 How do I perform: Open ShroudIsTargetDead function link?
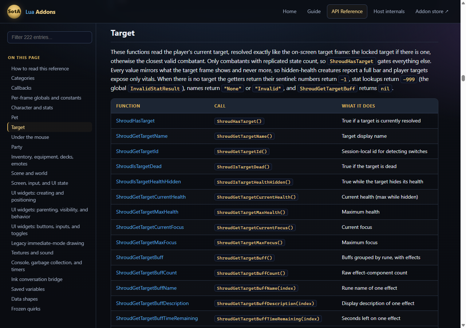[x=139, y=166]
